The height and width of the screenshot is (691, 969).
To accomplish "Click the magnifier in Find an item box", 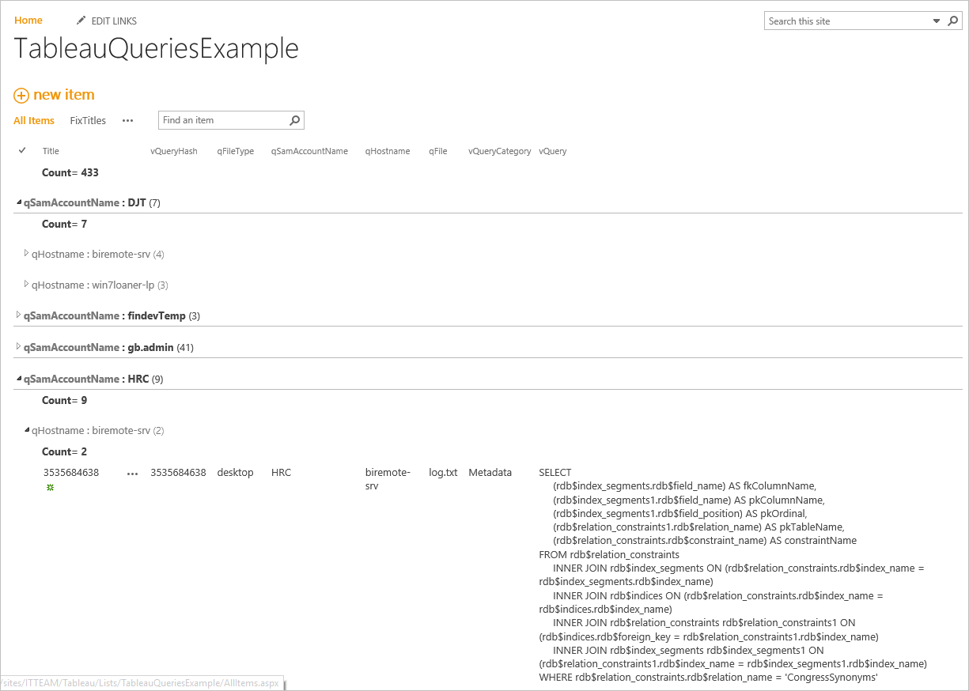I will point(295,120).
